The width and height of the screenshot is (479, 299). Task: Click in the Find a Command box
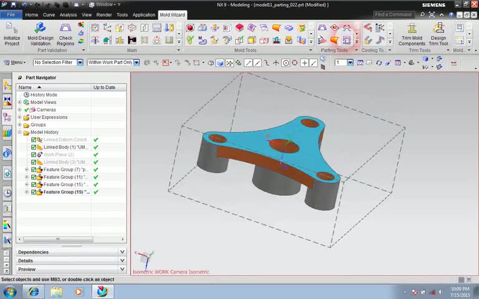pos(393,14)
